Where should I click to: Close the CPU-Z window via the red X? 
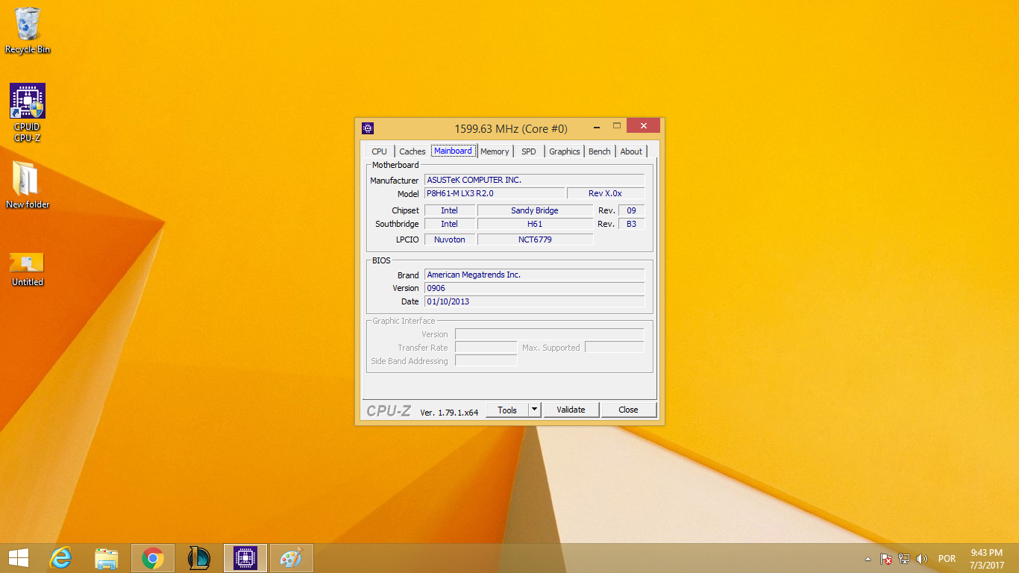tap(643, 125)
